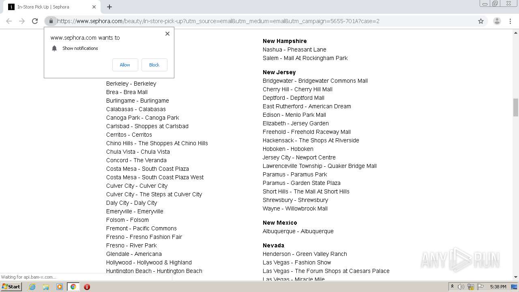This screenshot has width=519, height=292.
Task: Show hidden tray icons arrow
Action: [452, 287]
